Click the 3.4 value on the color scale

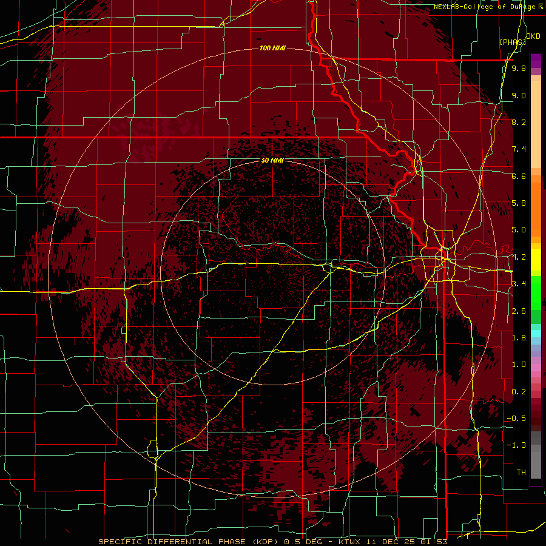tap(519, 284)
